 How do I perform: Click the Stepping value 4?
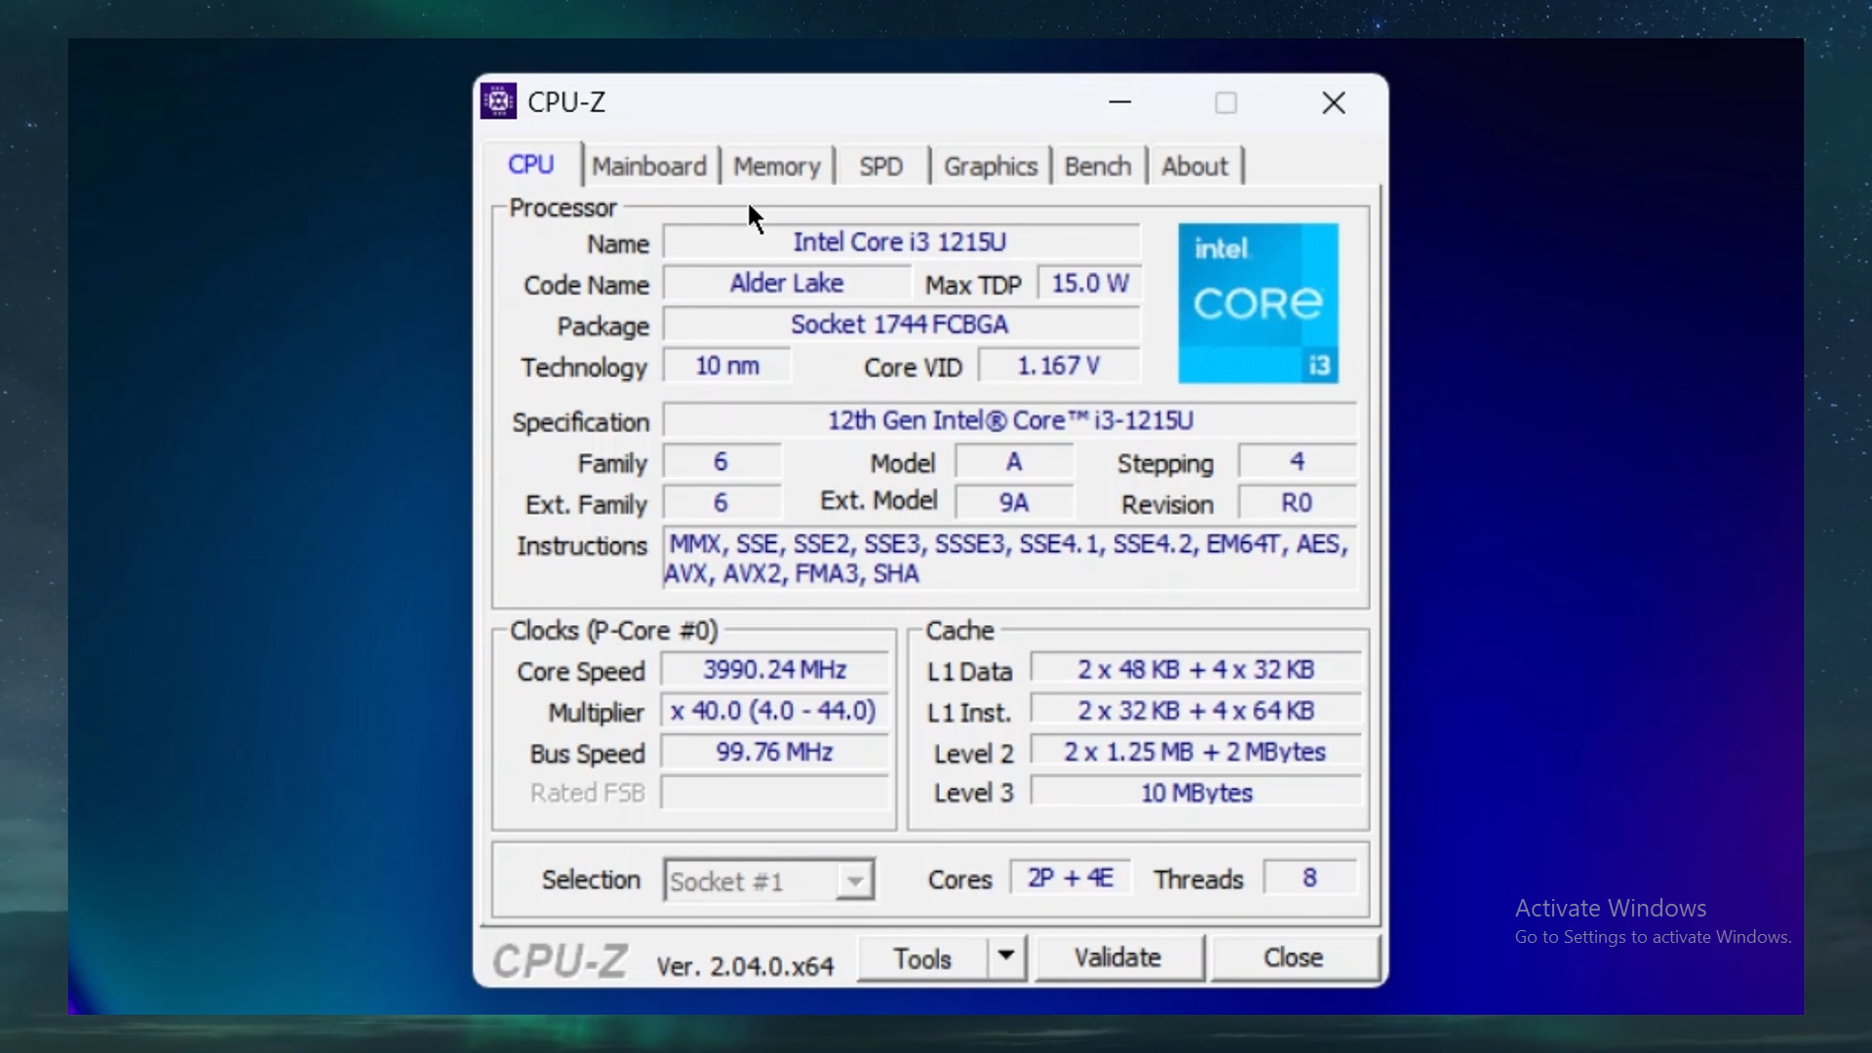(1297, 461)
